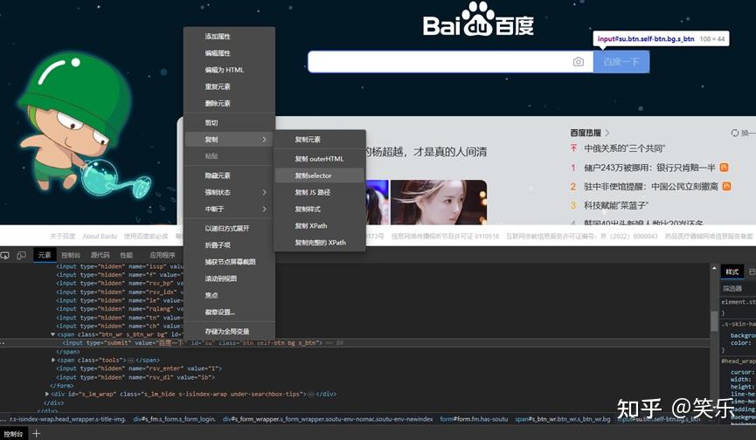Click the camera image-search icon in search box
The image size is (756, 440).
pyautogui.click(x=578, y=62)
